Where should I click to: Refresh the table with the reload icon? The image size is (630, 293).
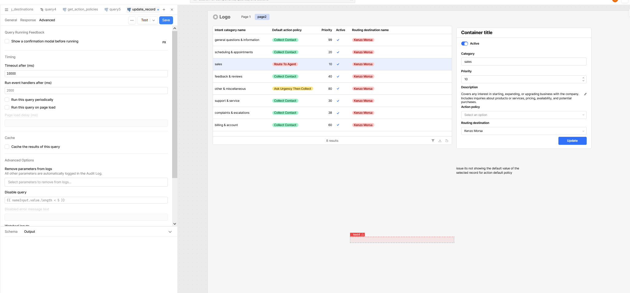(x=447, y=141)
